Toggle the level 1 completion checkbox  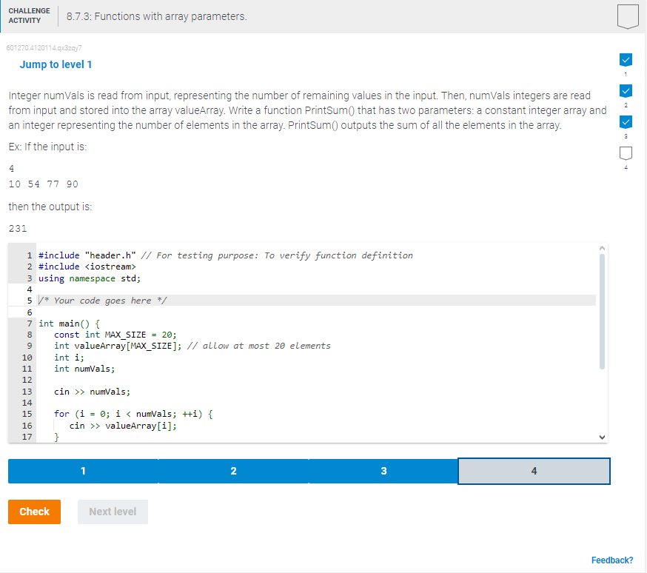[x=626, y=59]
